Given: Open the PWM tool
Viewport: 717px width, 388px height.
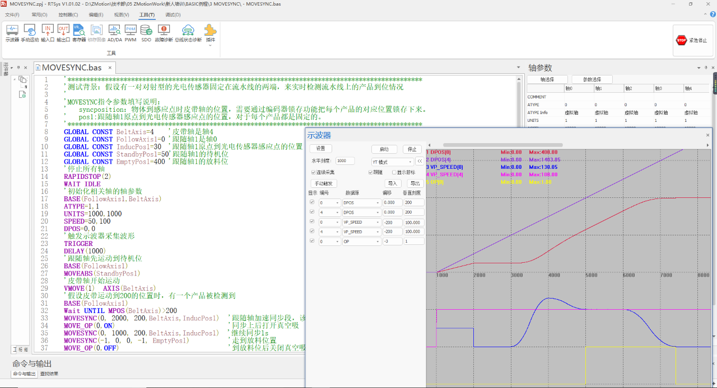Looking at the screenshot, I should pos(131,34).
